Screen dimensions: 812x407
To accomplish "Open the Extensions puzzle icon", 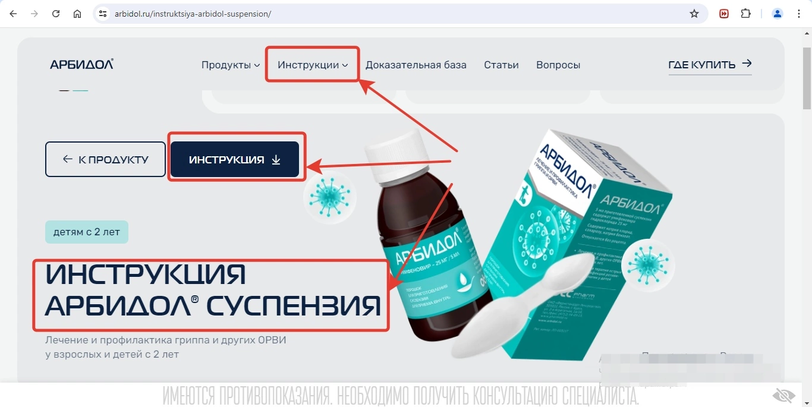I will click(x=745, y=14).
